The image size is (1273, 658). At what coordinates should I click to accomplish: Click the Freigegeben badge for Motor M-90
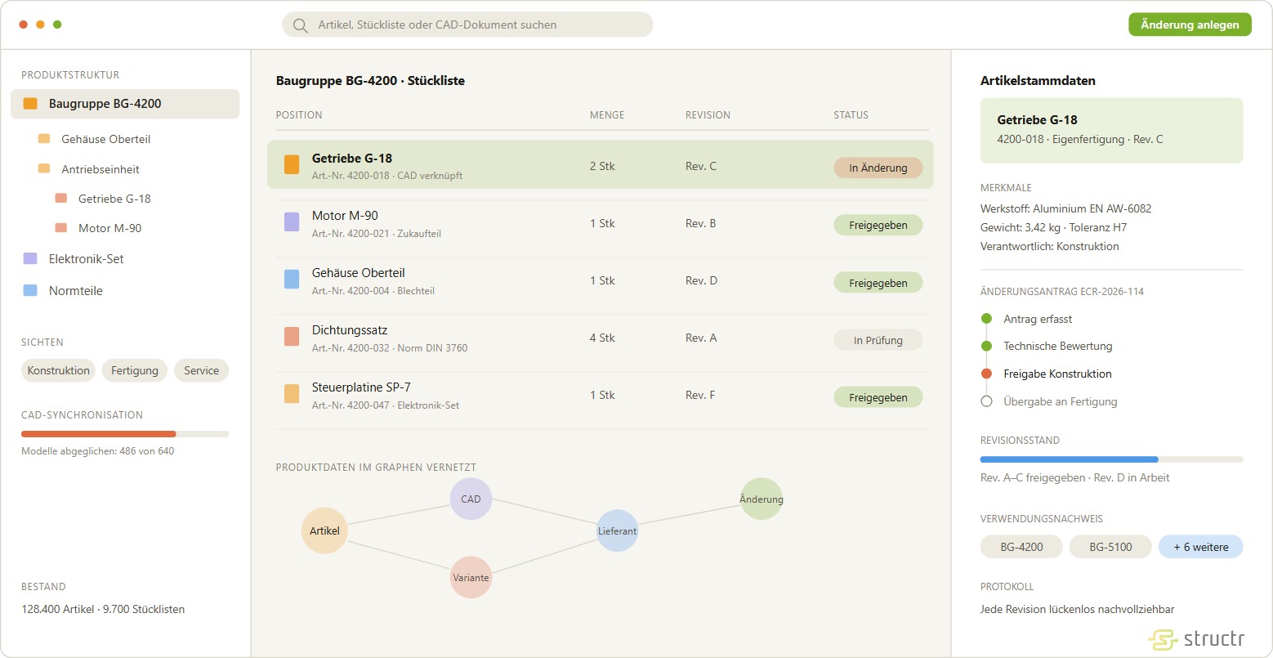click(x=878, y=225)
